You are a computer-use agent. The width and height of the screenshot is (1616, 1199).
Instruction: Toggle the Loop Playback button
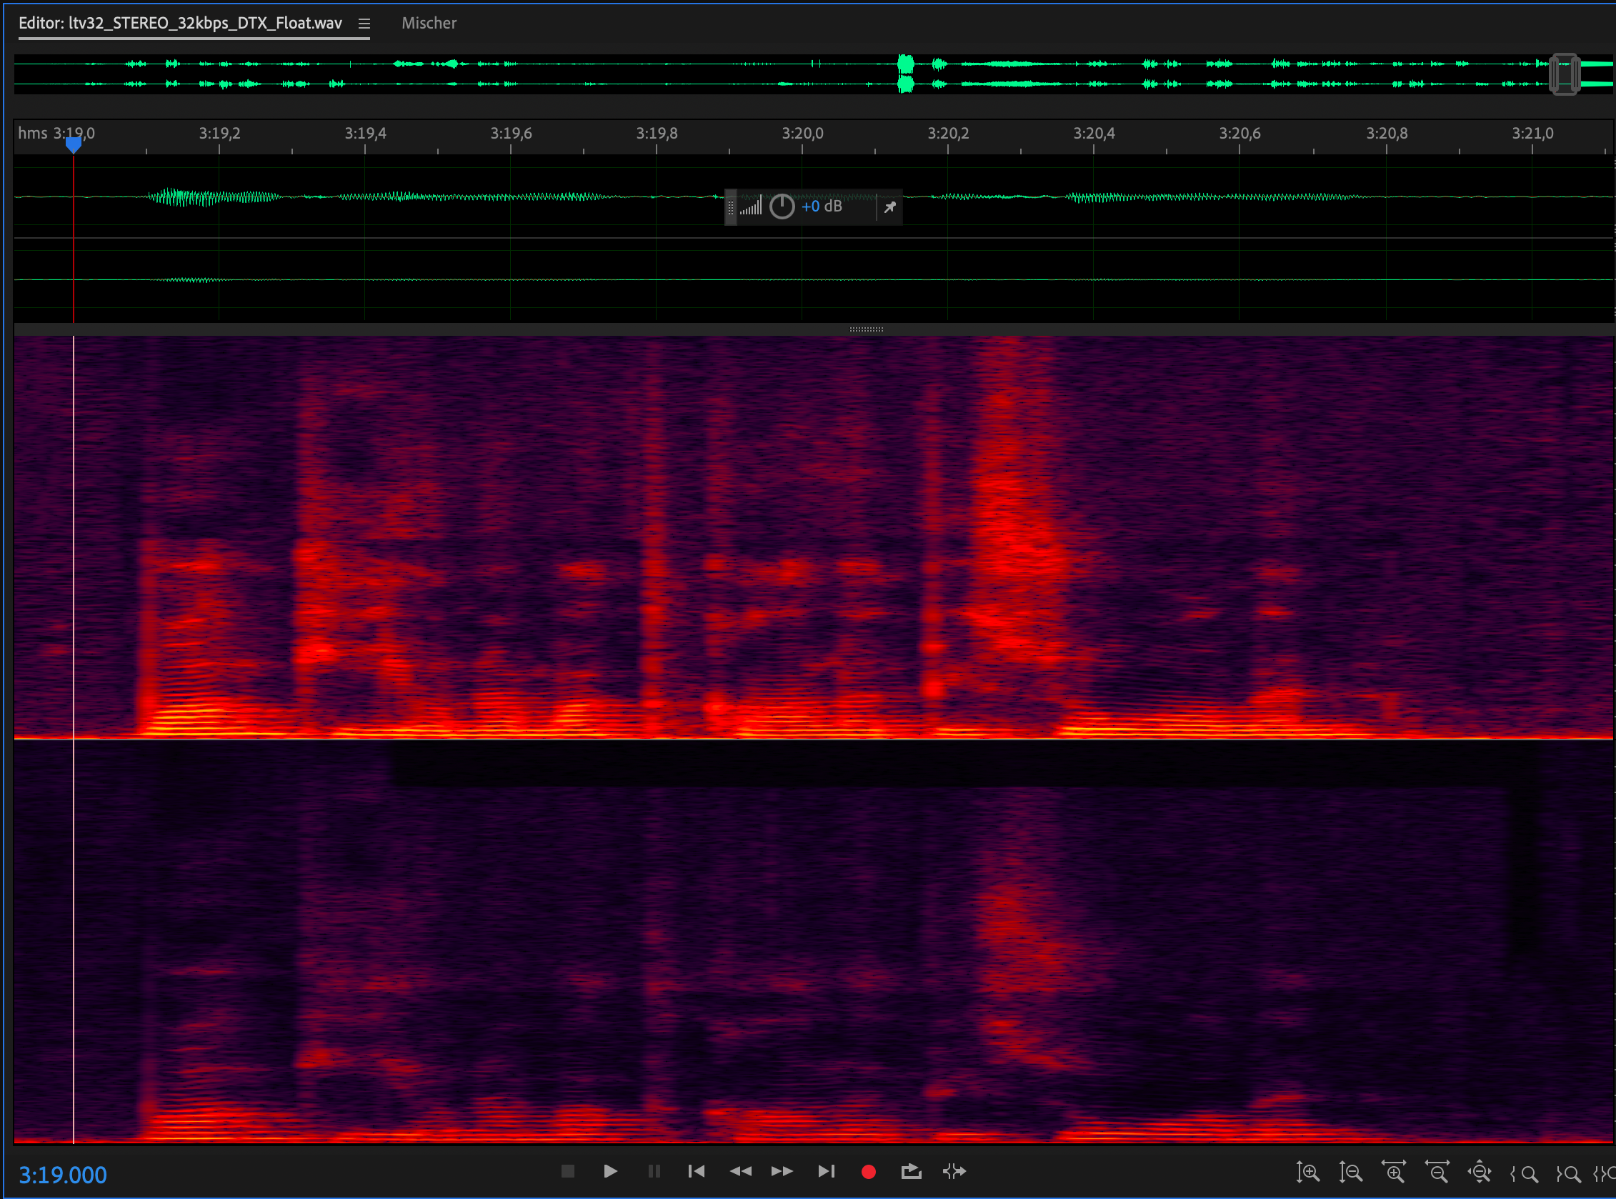(911, 1171)
